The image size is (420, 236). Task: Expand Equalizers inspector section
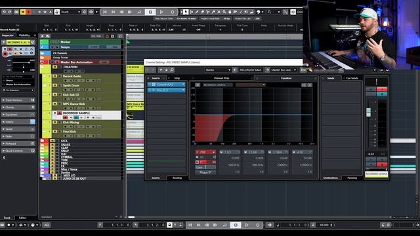(18, 115)
